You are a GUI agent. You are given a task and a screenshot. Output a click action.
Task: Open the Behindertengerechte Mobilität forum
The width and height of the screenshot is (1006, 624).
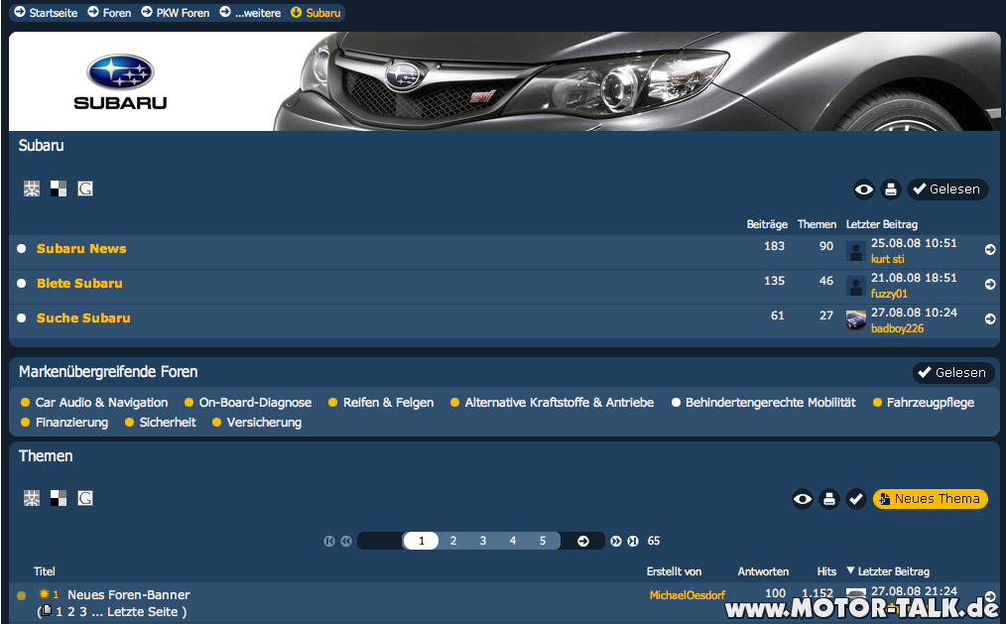pos(771,403)
